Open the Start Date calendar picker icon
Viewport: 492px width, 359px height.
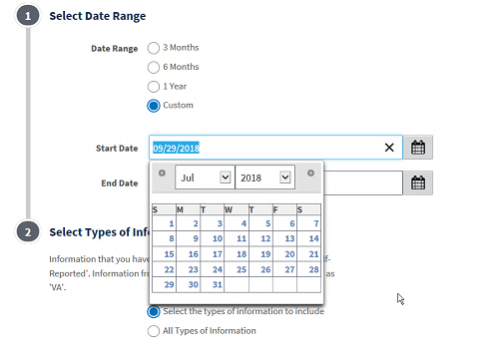(x=418, y=148)
